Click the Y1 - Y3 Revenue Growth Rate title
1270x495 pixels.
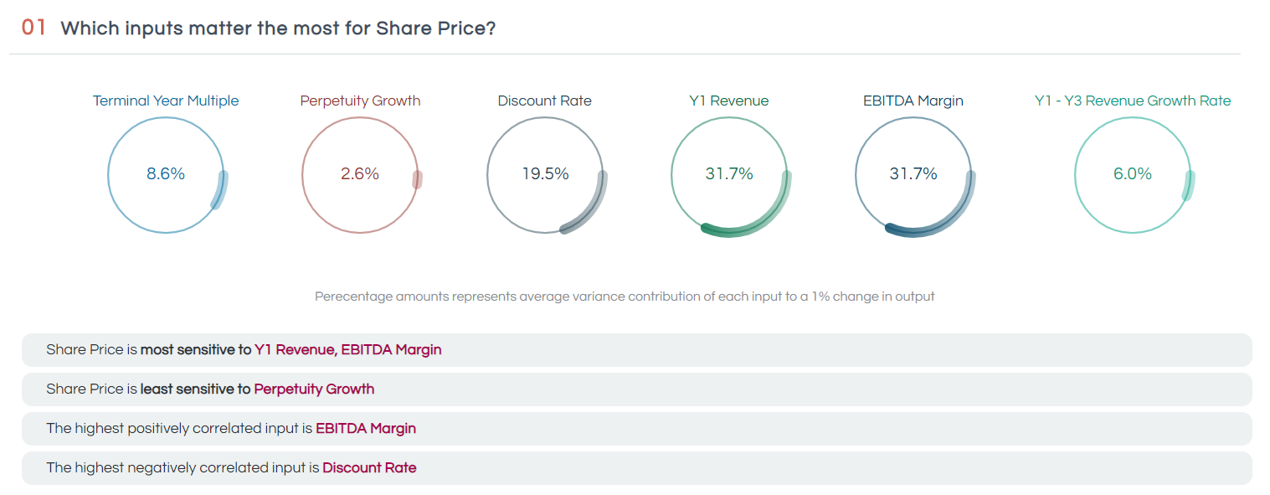click(x=1132, y=101)
